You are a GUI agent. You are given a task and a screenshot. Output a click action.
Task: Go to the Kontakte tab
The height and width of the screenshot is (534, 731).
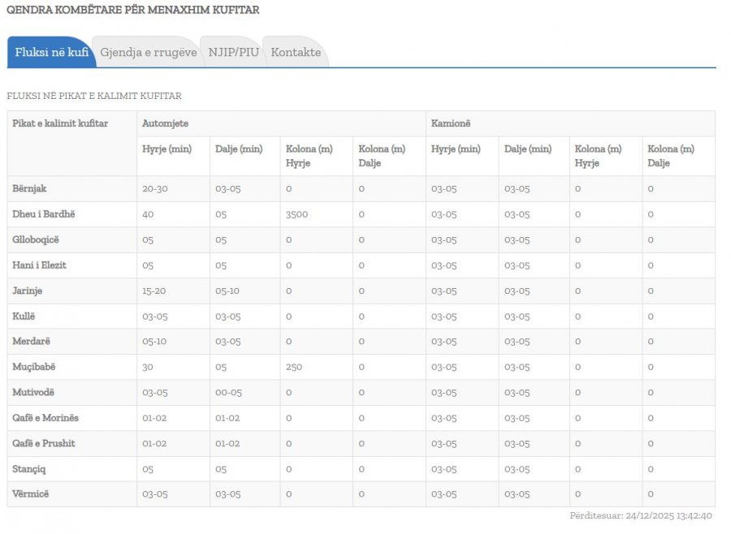(296, 52)
